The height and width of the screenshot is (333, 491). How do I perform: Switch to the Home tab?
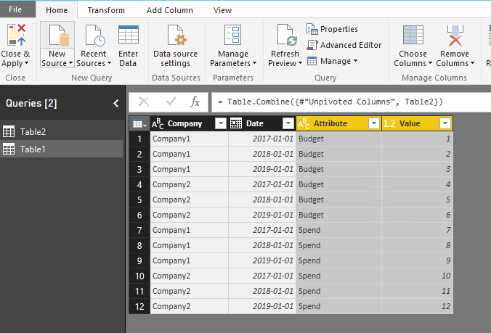[x=57, y=10]
